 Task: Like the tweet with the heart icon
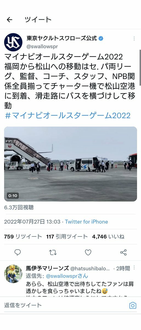(x=88, y=252)
